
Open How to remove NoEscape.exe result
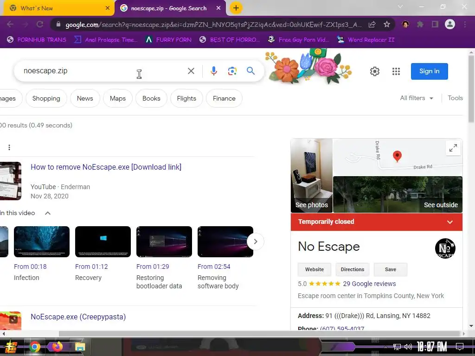[106, 167]
